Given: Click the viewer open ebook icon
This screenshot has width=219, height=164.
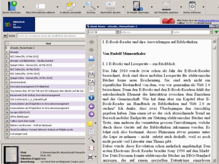Looking at the screenshot, I should [92, 59].
